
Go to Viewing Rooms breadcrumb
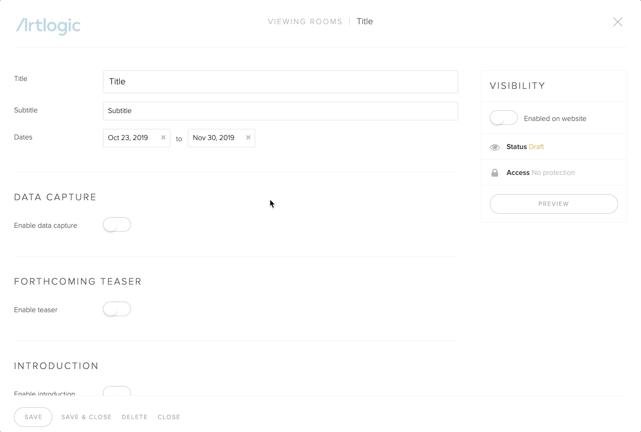click(305, 22)
